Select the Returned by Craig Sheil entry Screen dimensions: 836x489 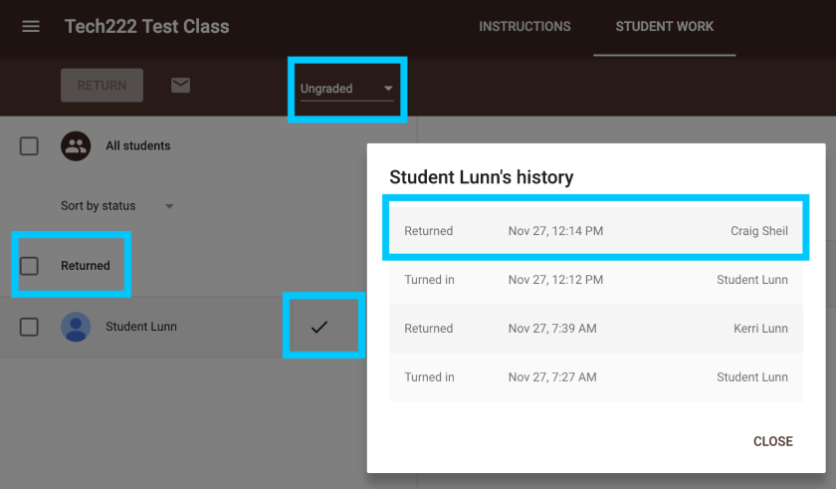pyautogui.click(x=595, y=231)
